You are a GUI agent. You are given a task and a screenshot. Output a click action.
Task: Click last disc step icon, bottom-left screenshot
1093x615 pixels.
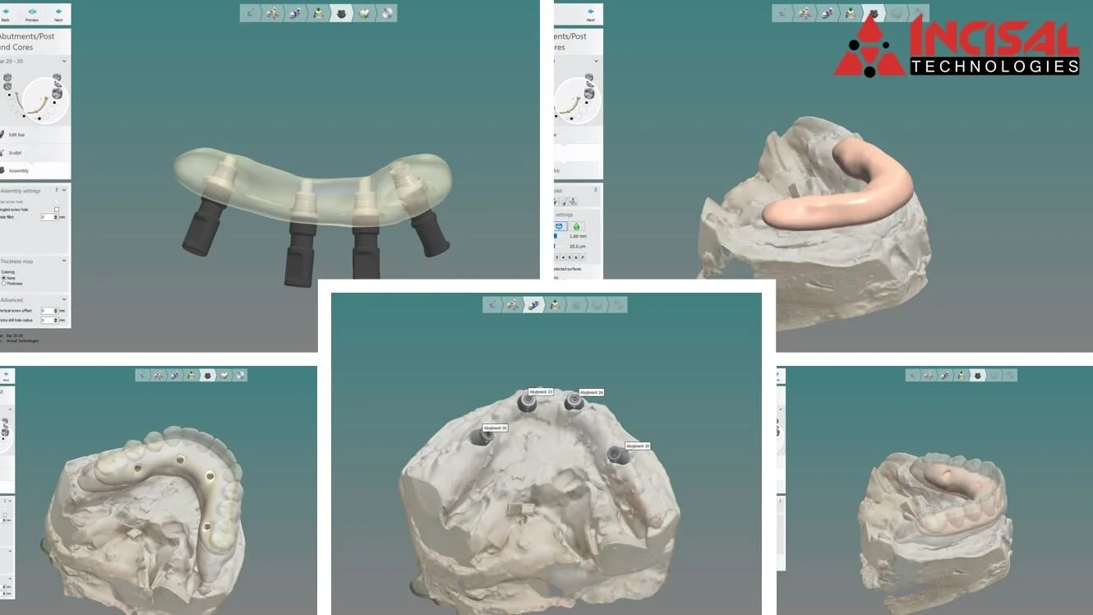pyautogui.click(x=239, y=375)
